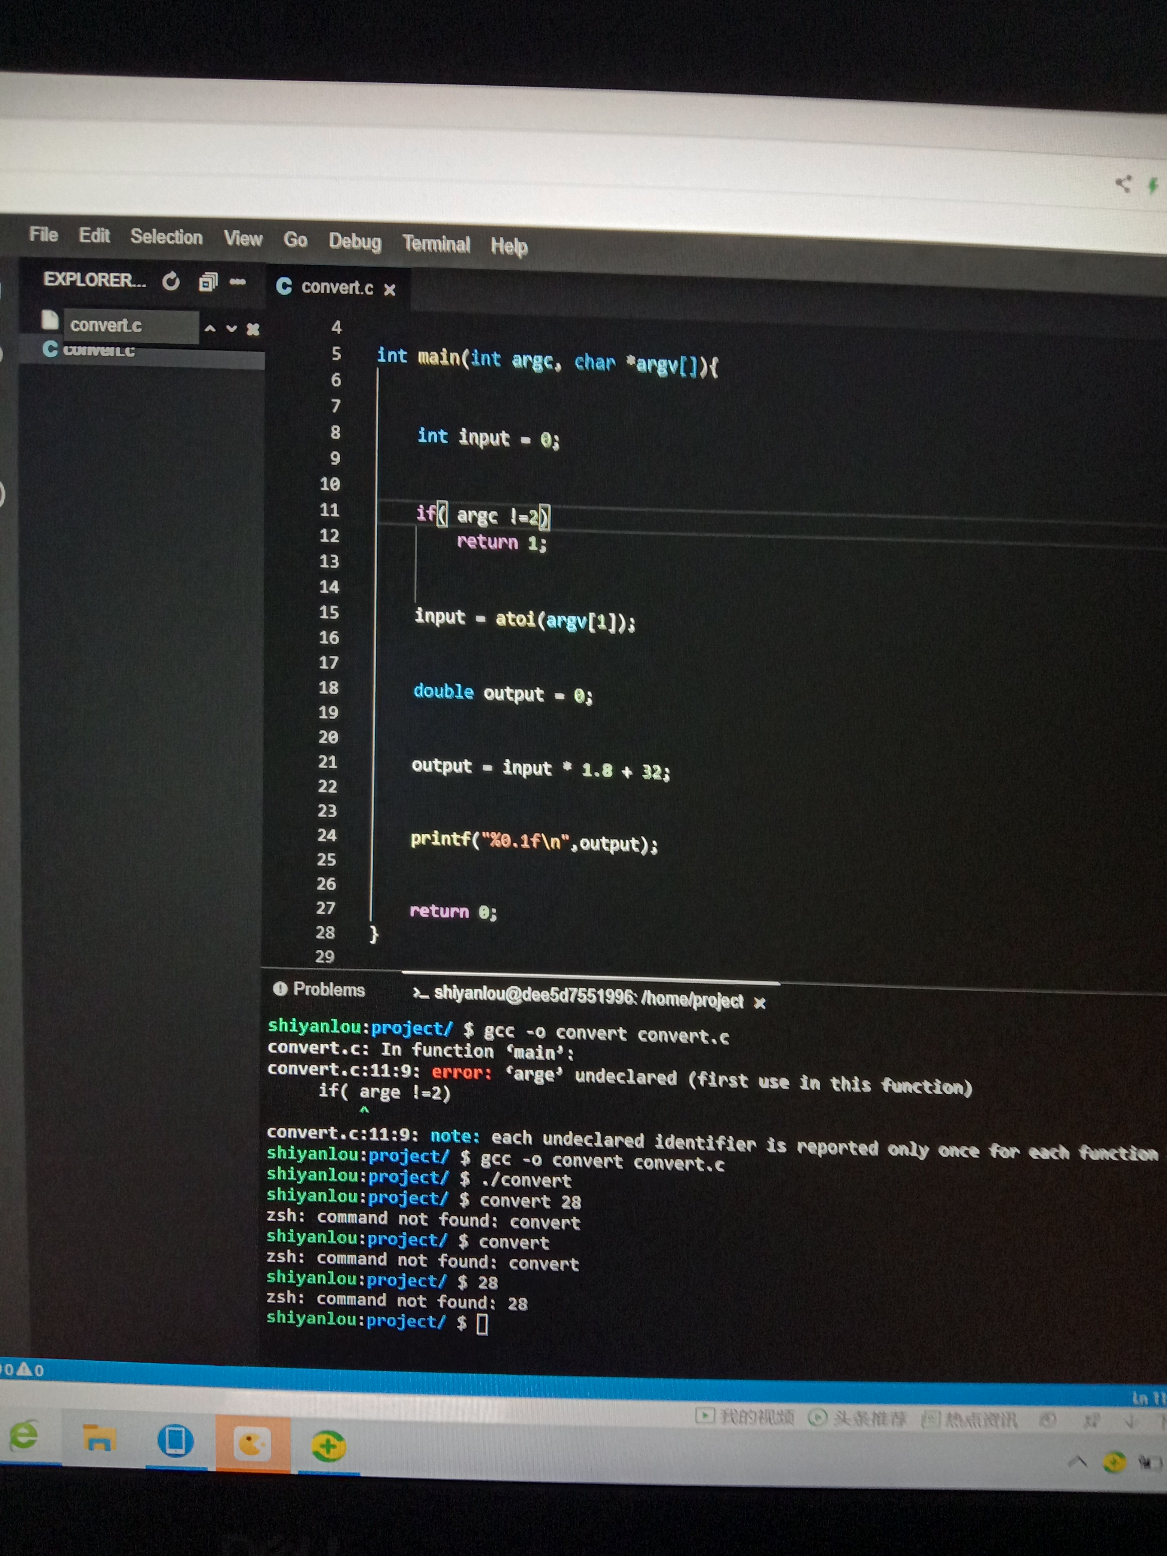Open the File menu
The width and height of the screenshot is (1167, 1556).
pyautogui.click(x=44, y=235)
